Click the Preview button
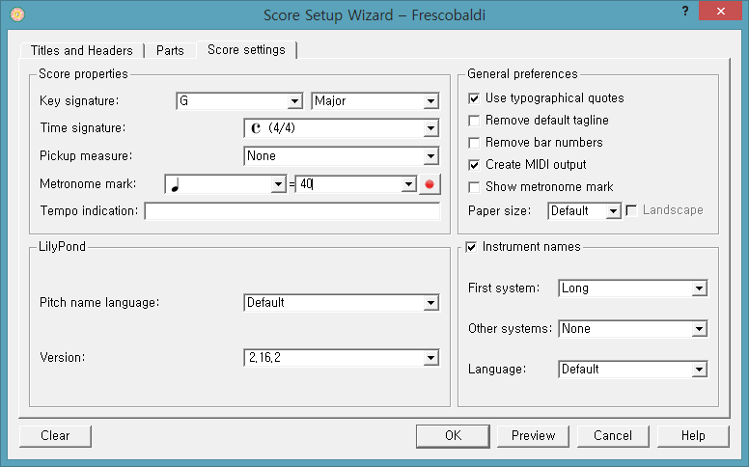 coord(533,436)
